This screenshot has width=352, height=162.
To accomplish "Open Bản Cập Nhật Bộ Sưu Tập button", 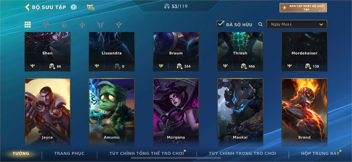I will [x=303, y=8].
